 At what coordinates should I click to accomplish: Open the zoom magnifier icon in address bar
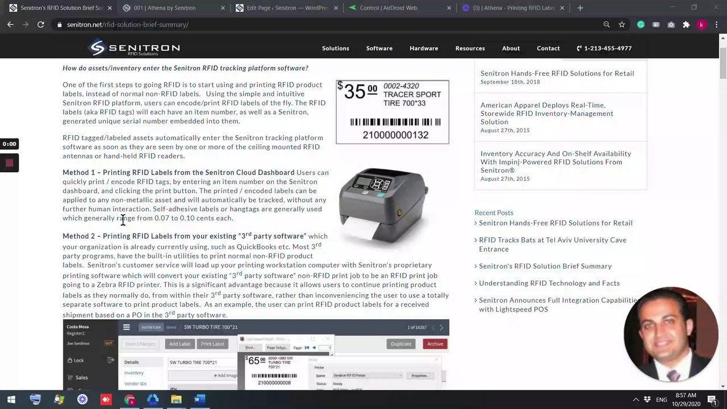[607, 24]
